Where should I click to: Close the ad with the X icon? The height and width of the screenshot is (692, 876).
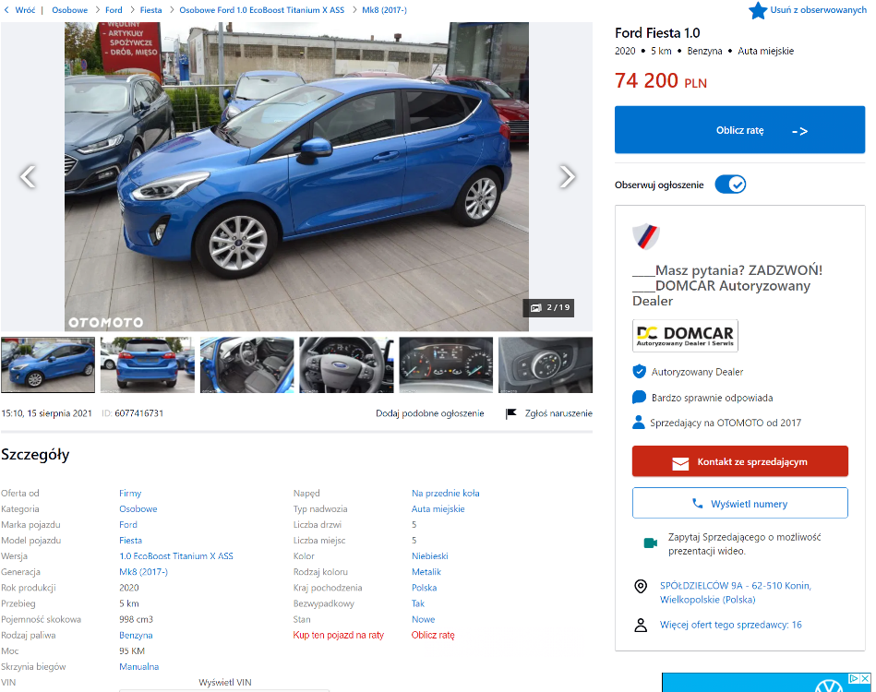tap(865, 678)
